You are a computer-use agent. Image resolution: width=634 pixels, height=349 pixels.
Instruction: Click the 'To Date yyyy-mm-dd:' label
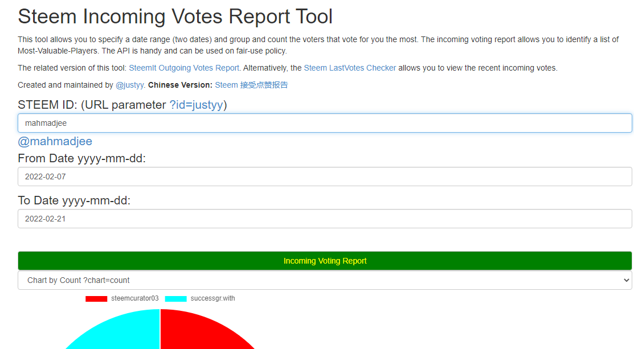pyautogui.click(x=74, y=200)
